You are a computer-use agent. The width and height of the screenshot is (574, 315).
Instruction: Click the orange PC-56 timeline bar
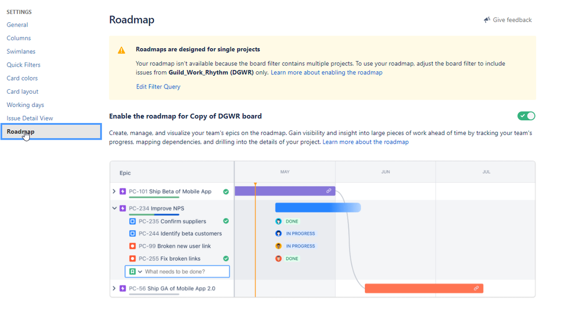pyautogui.click(x=424, y=288)
